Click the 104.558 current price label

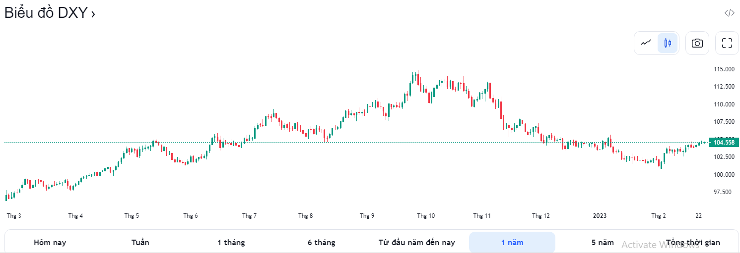click(x=724, y=143)
